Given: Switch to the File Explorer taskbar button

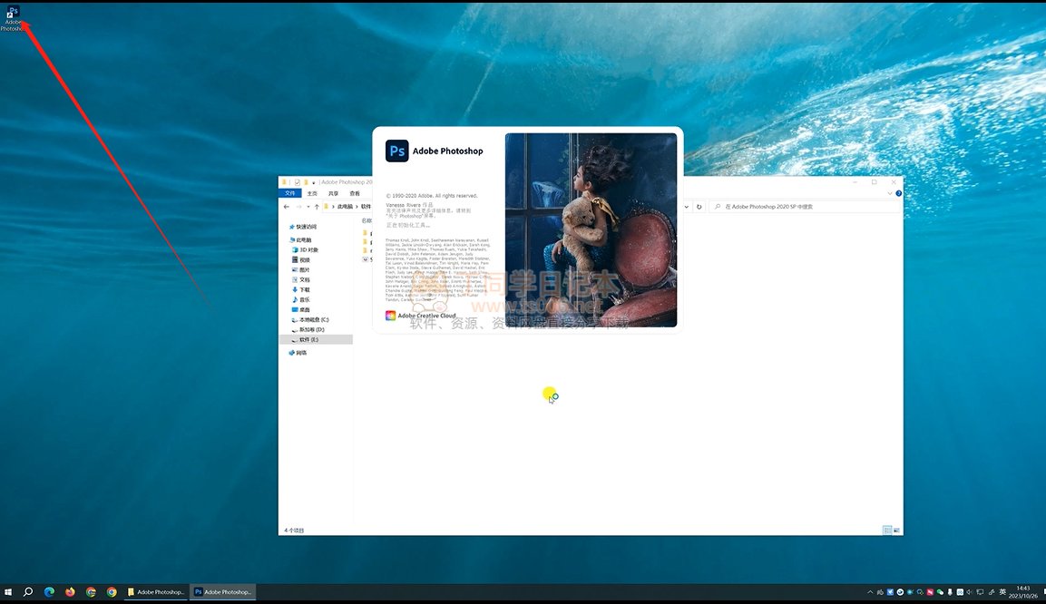Looking at the screenshot, I should point(156,592).
